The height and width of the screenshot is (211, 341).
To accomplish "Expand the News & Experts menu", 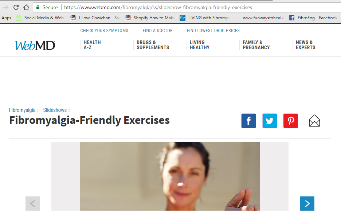I will tap(306, 45).
